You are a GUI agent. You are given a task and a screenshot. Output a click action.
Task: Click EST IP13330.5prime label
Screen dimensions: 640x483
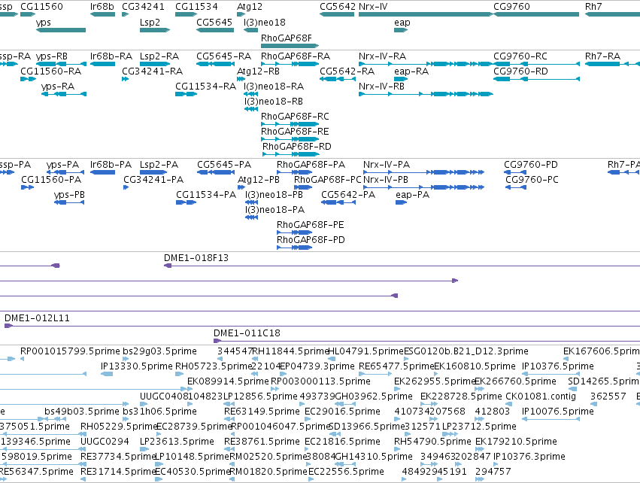[x=137, y=366]
